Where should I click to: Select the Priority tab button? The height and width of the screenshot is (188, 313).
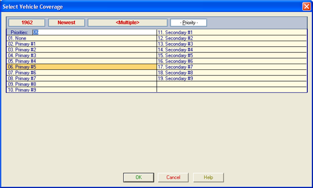[x=189, y=23]
